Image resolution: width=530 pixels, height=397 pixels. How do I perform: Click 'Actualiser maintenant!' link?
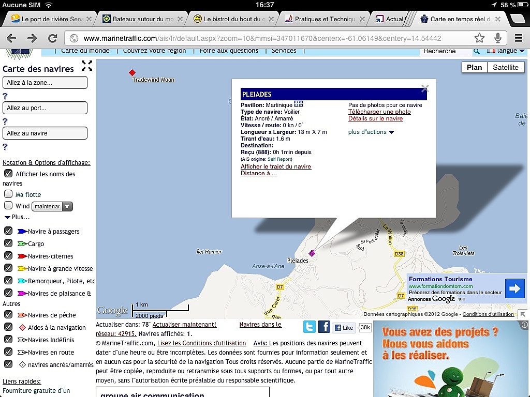[184, 325]
